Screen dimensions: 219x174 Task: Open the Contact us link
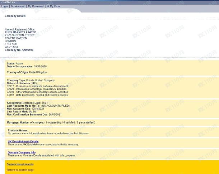(x=9, y=2)
